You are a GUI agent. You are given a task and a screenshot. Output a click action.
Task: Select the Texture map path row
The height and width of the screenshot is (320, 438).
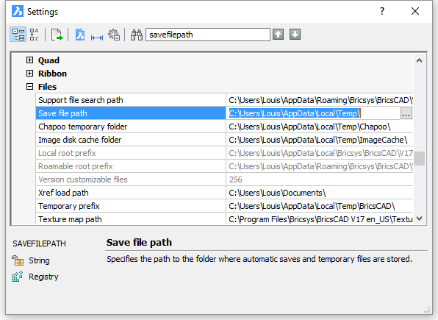(224, 218)
